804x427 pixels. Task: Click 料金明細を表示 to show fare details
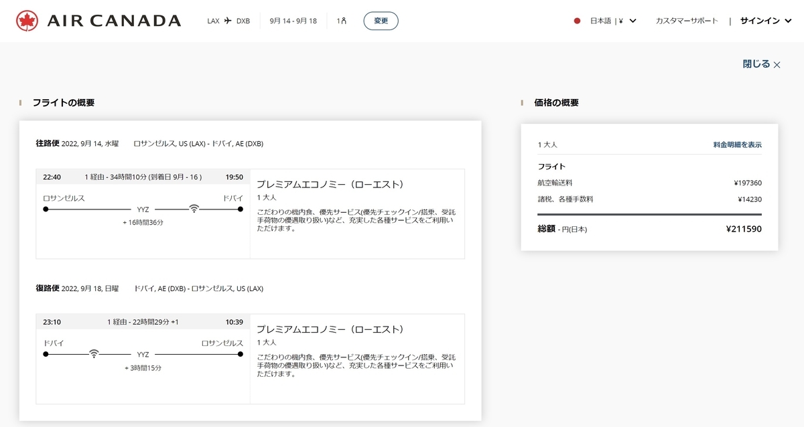(x=737, y=145)
